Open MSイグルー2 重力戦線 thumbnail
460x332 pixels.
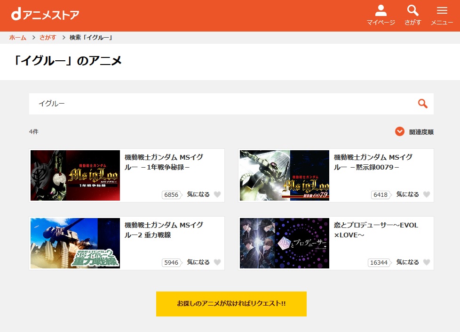point(75,243)
